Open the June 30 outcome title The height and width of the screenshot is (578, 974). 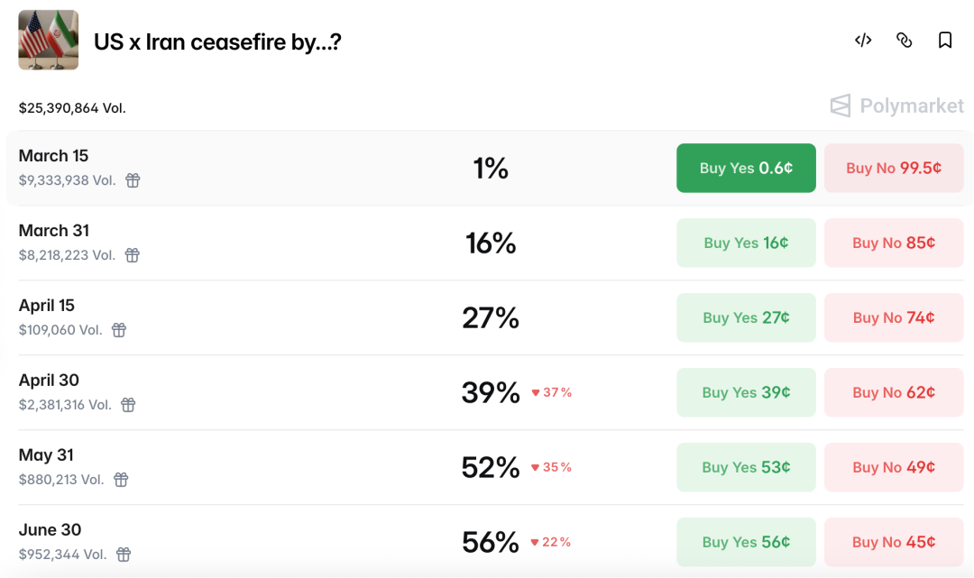point(50,530)
